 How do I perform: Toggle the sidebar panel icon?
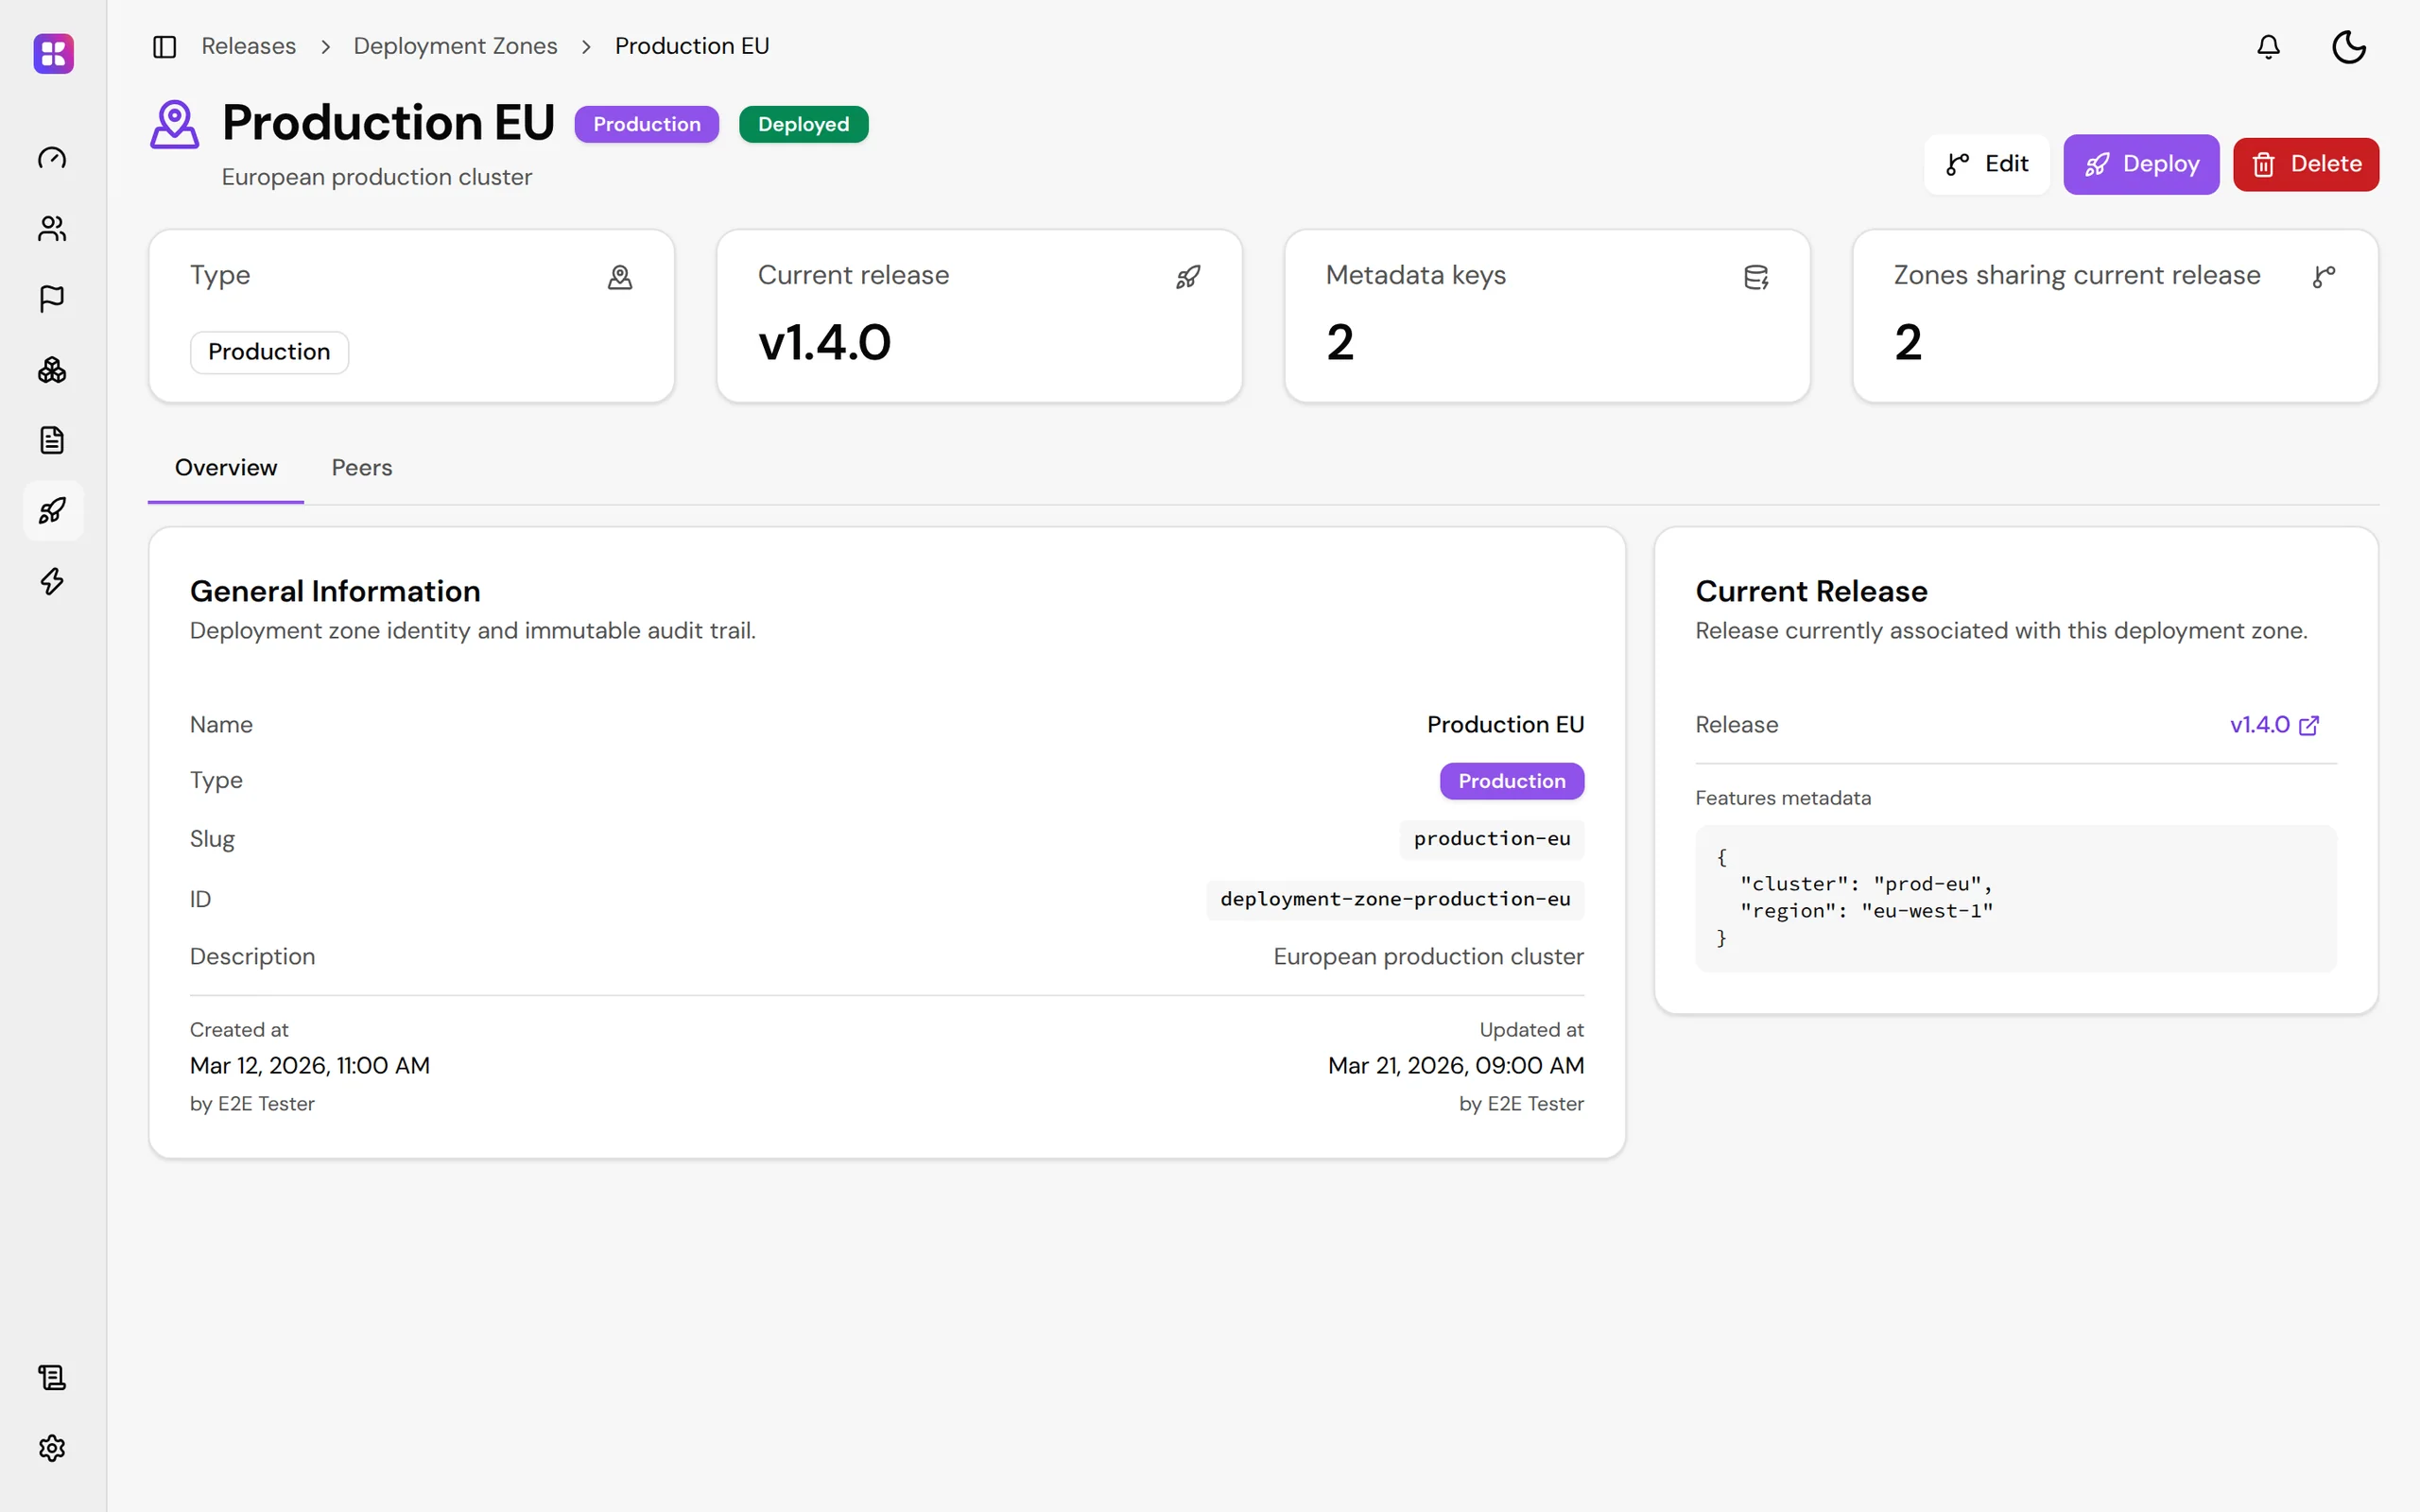click(x=164, y=47)
